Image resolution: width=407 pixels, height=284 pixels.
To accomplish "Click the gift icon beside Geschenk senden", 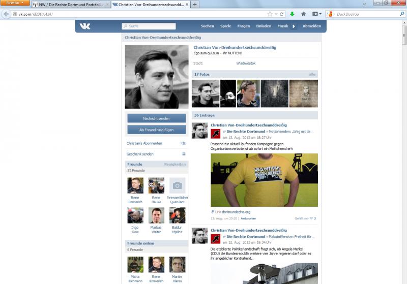I will tap(184, 154).
